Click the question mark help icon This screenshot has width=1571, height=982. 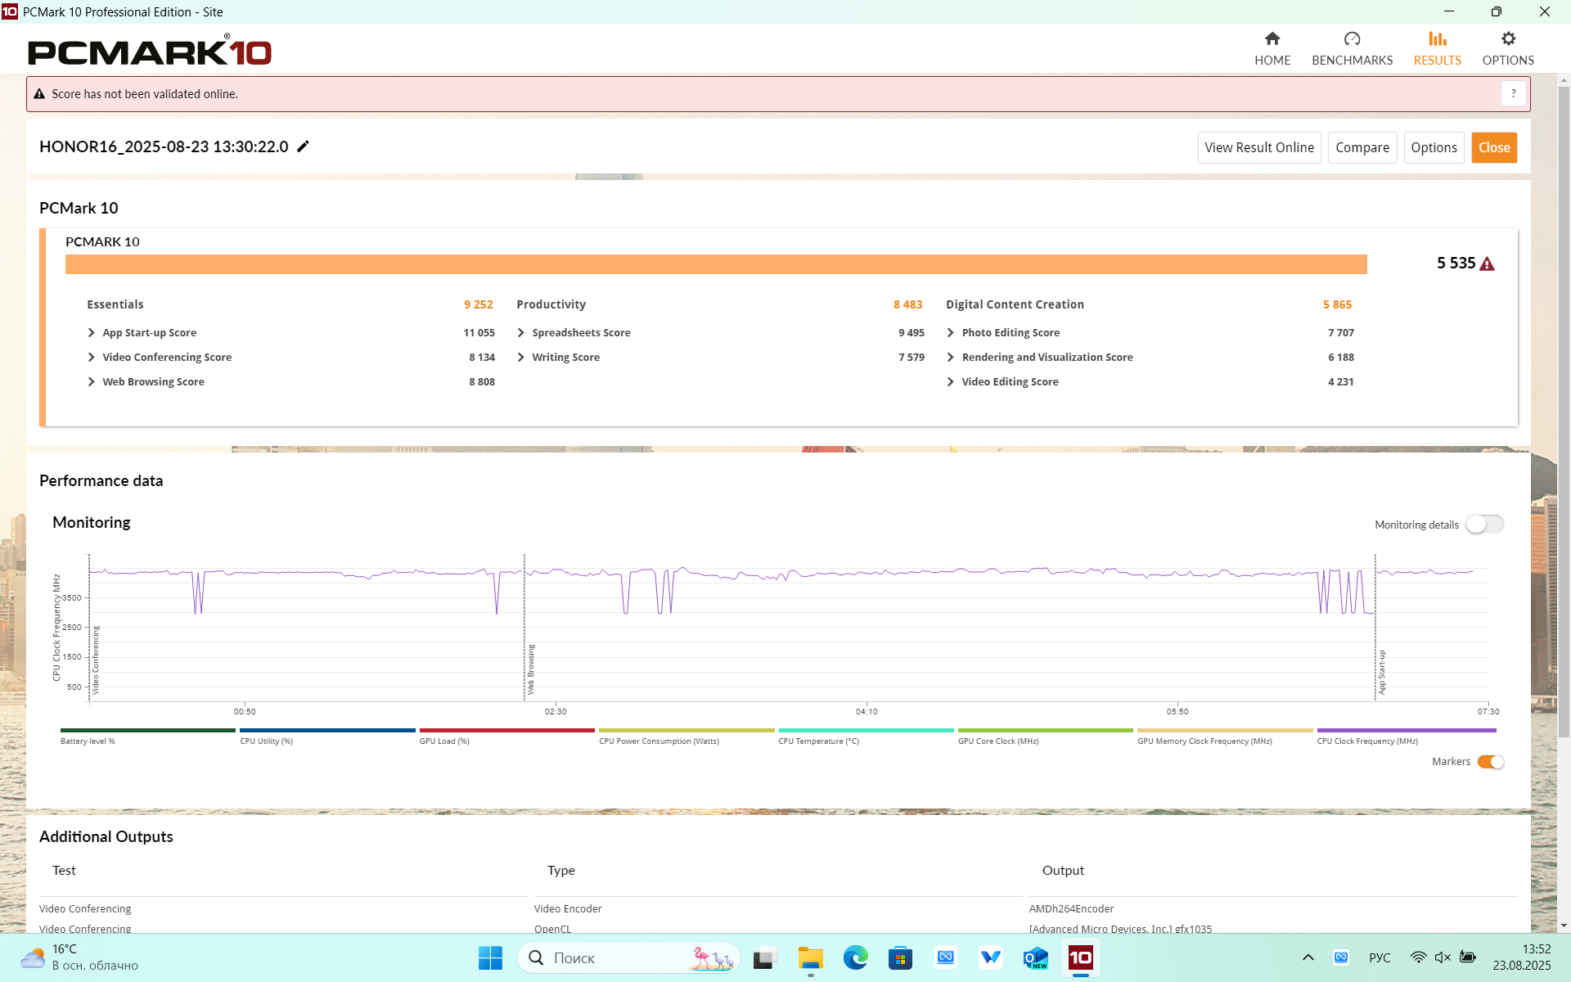click(x=1513, y=94)
